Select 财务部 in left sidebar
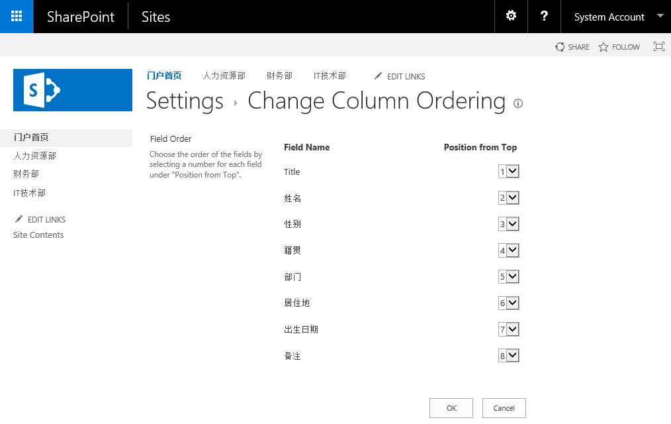671x424 pixels. [x=26, y=174]
